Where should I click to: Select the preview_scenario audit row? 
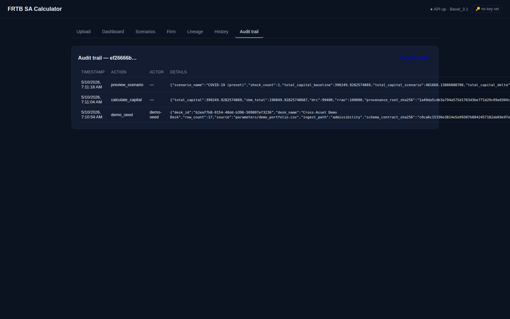coord(258,85)
